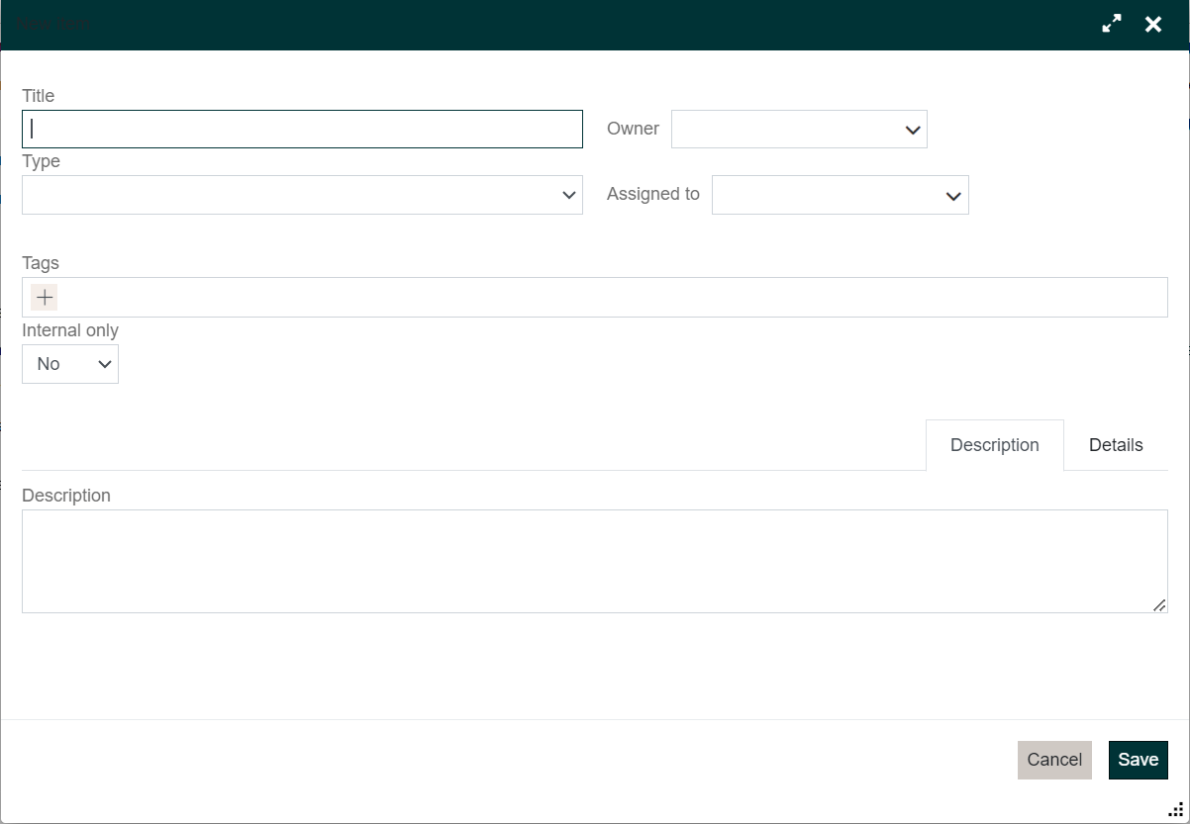
Task: Click the Internal only label
Action: pos(70,330)
